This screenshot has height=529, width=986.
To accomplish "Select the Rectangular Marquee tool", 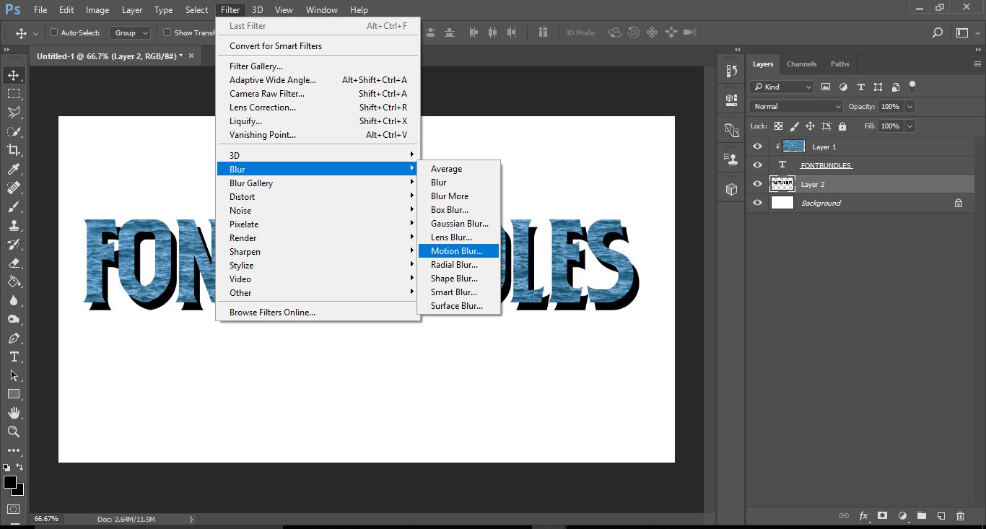I will click(x=14, y=94).
